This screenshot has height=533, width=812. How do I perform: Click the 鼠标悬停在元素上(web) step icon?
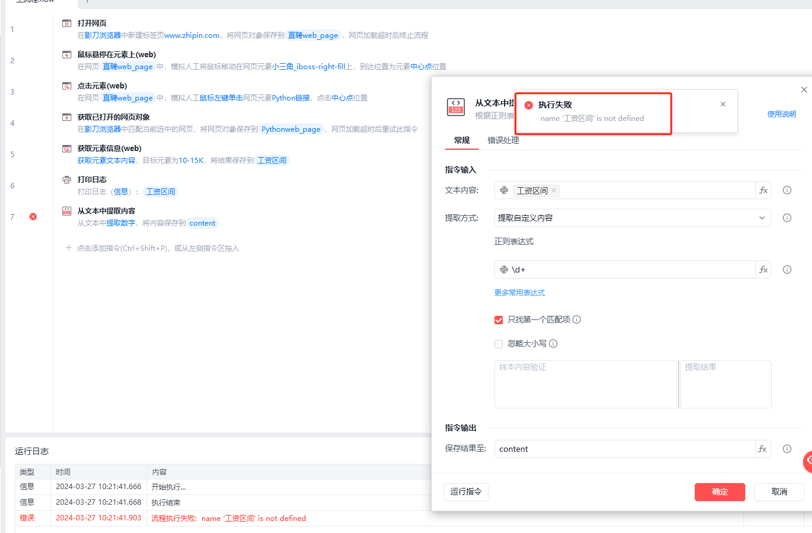pyautogui.click(x=67, y=55)
